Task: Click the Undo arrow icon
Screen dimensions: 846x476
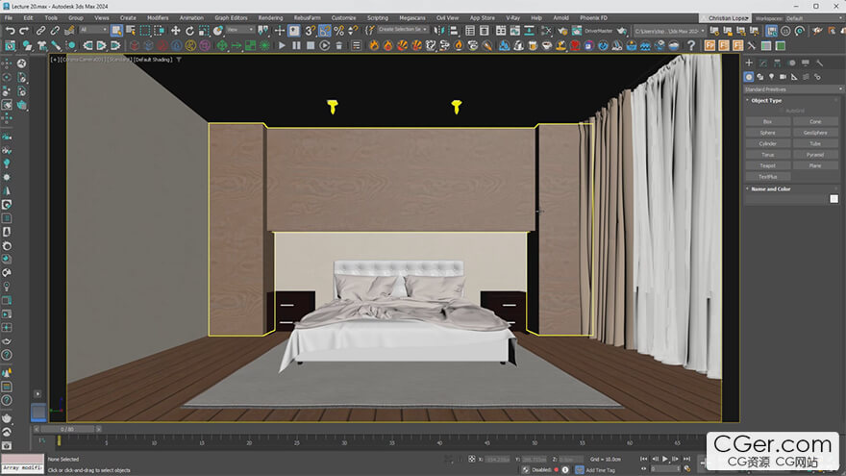Action: (10, 31)
